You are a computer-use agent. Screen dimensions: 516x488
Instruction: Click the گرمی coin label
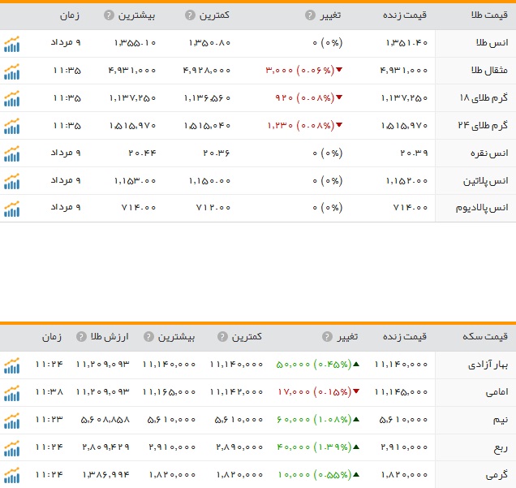tap(497, 475)
